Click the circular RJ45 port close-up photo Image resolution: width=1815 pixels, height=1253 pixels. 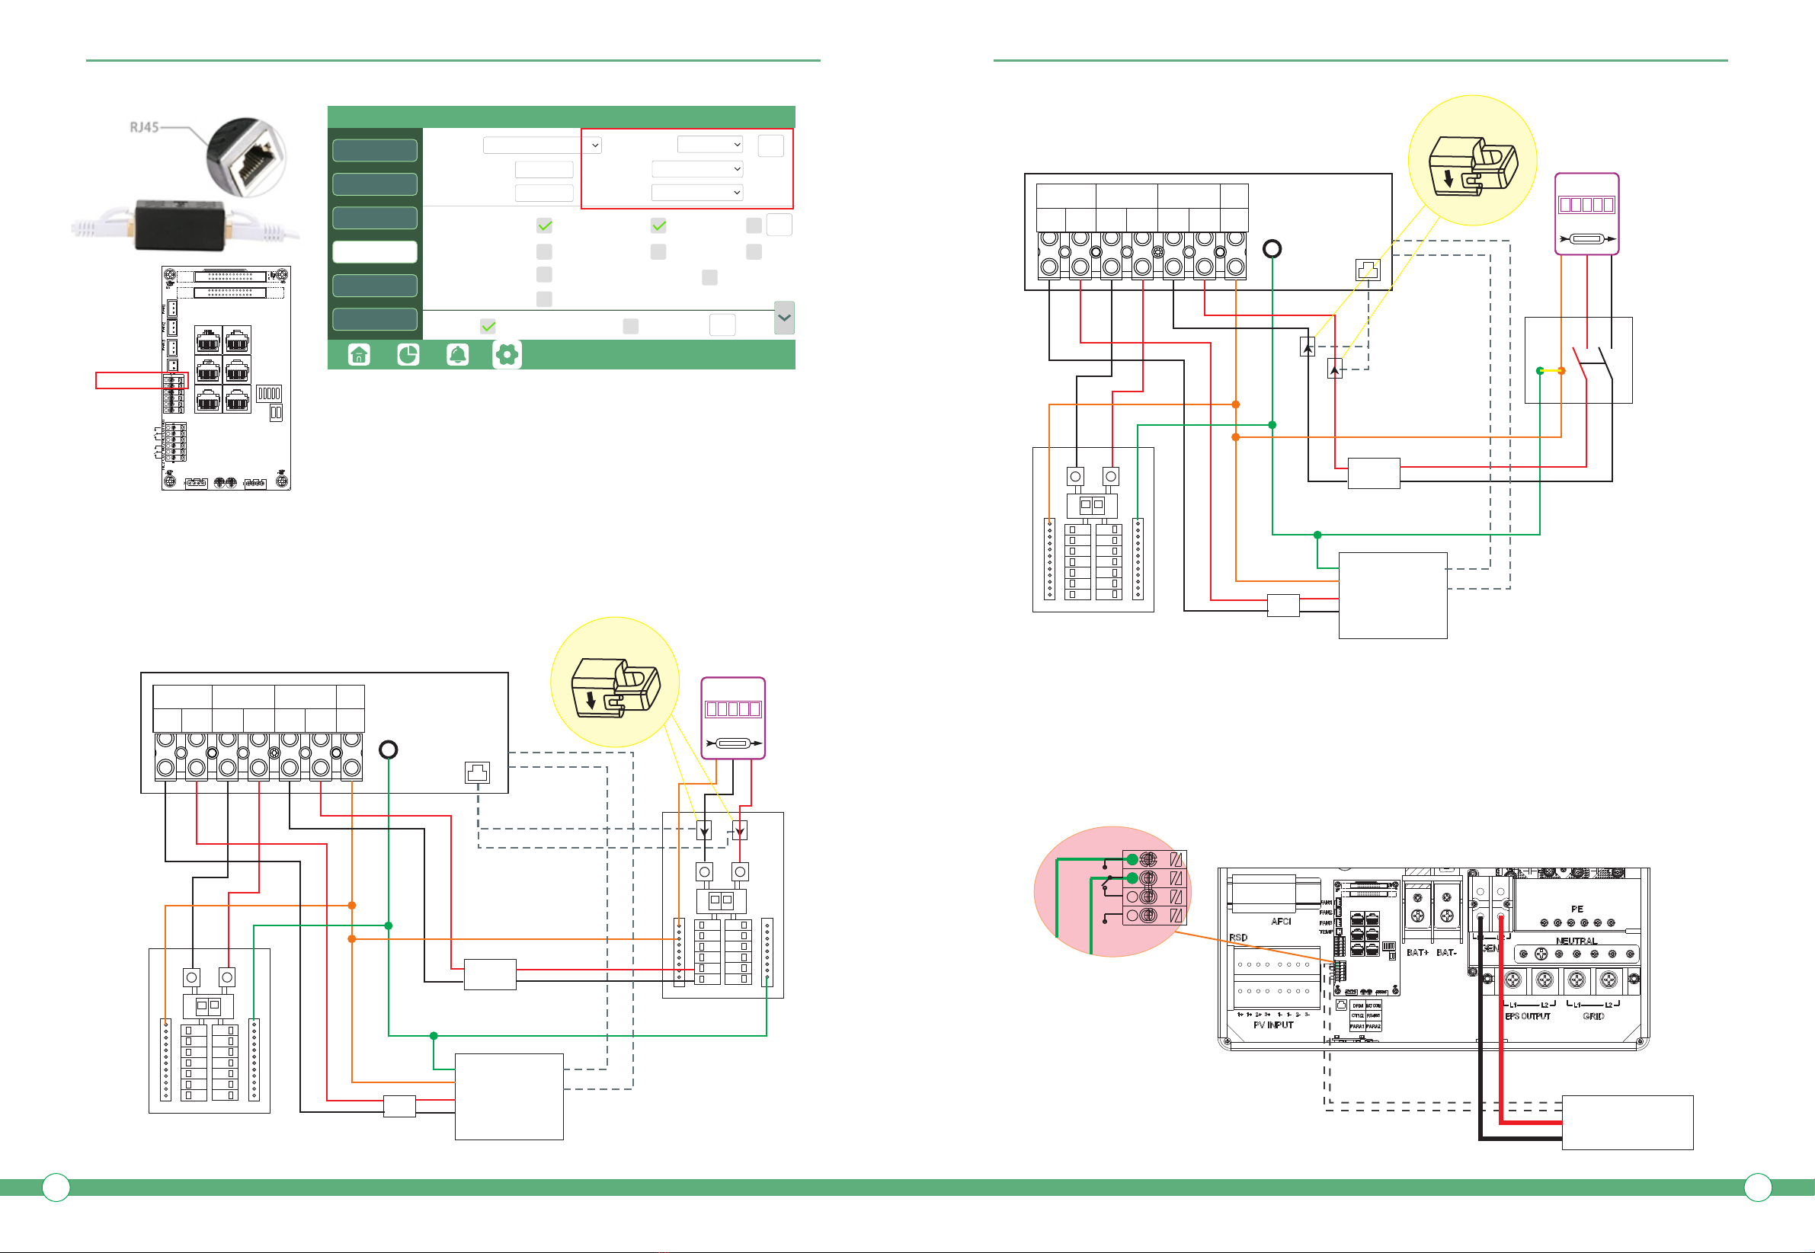247,157
